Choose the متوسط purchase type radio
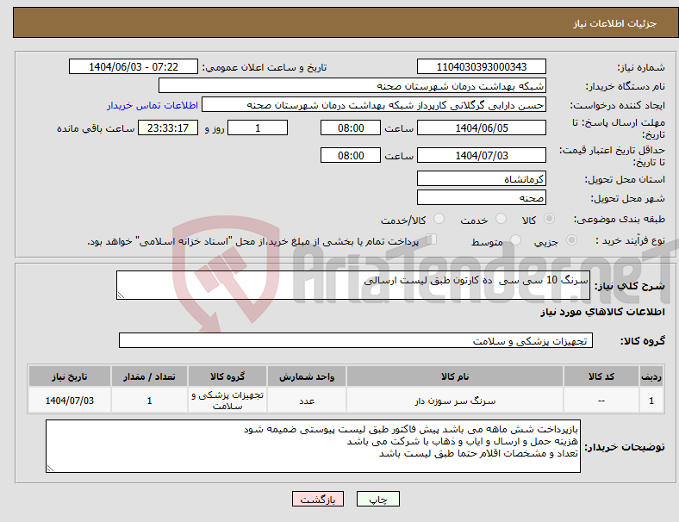Image resolution: width=679 pixels, height=522 pixels. (x=515, y=239)
